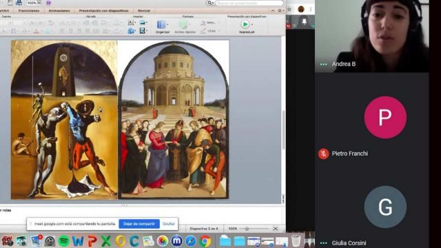Viewport: 441px width, 248px height.
Task: Click the green Reproducir play button
Action: [245, 25]
